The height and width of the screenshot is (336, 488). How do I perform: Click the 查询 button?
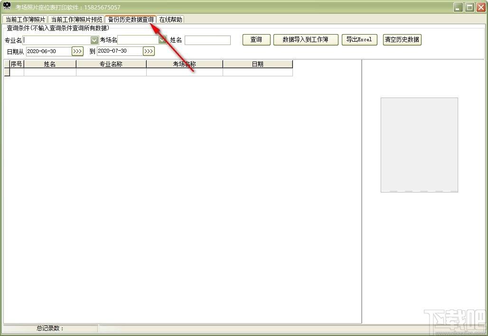pyautogui.click(x=256, y=40)
